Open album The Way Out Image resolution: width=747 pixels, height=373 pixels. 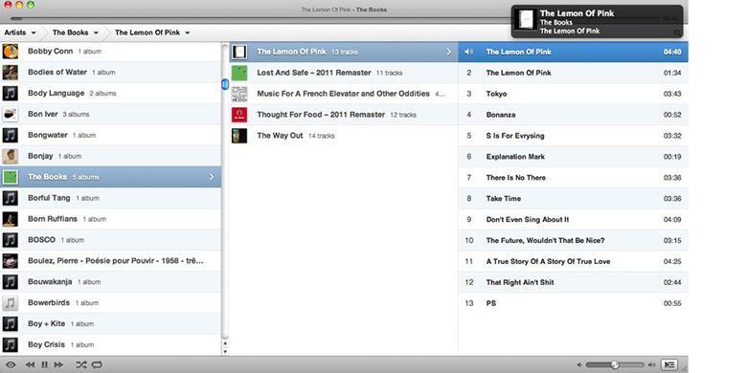344,136
